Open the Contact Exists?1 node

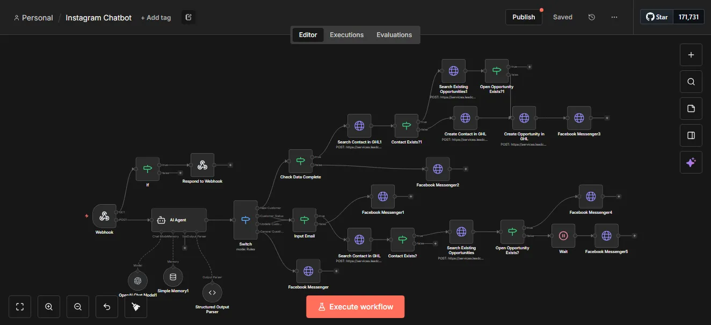pos(407,126)
